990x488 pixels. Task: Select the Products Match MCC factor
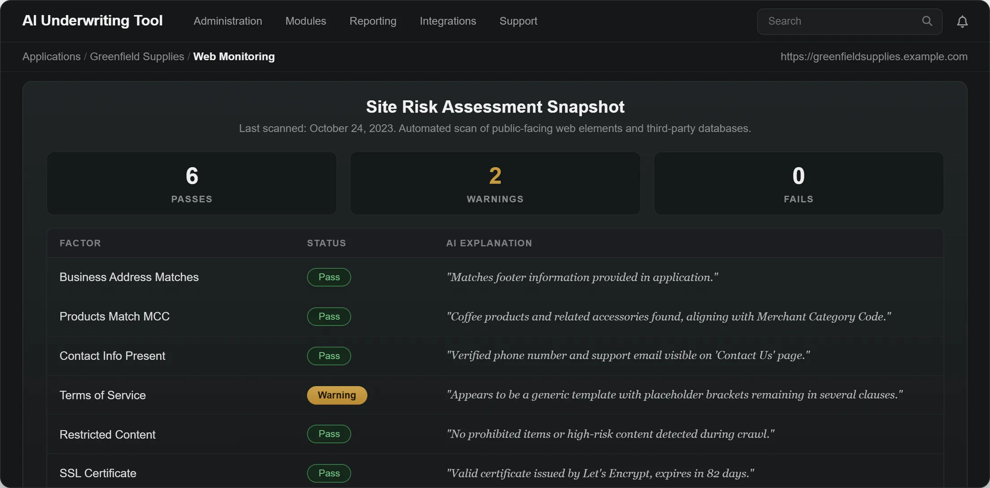tap(114, 317)
